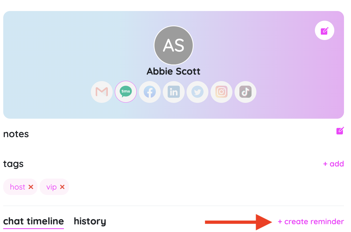The image size is (351, 232).
Task: Remove the host tag with its X
Action: coord(31,187)
